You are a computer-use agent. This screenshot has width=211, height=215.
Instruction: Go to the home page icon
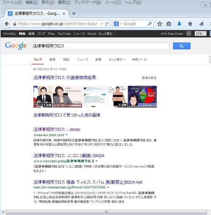[x=190, y=24]
